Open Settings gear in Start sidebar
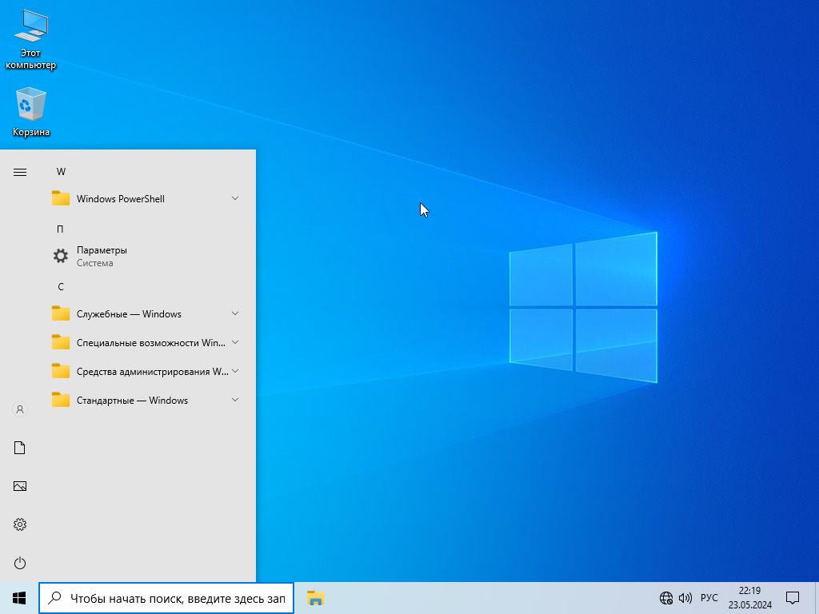Viewport: 819px width, 614px height. [x=20, y=524]
